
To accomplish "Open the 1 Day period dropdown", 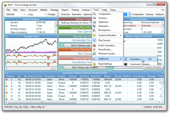I will 45,14.
